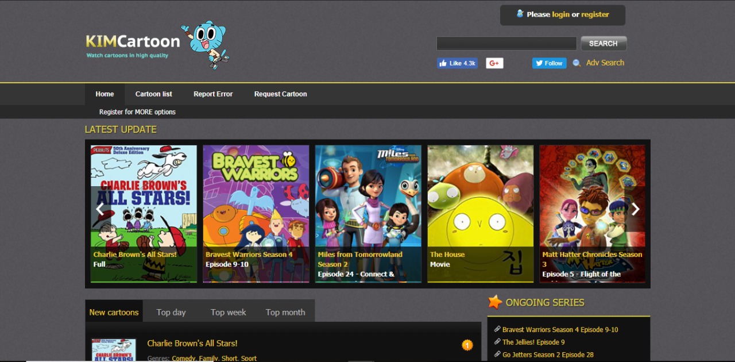The height and width of the screenshot is (362, 735).
Task: Click the Sport genre link
Action: click(249, 359)
